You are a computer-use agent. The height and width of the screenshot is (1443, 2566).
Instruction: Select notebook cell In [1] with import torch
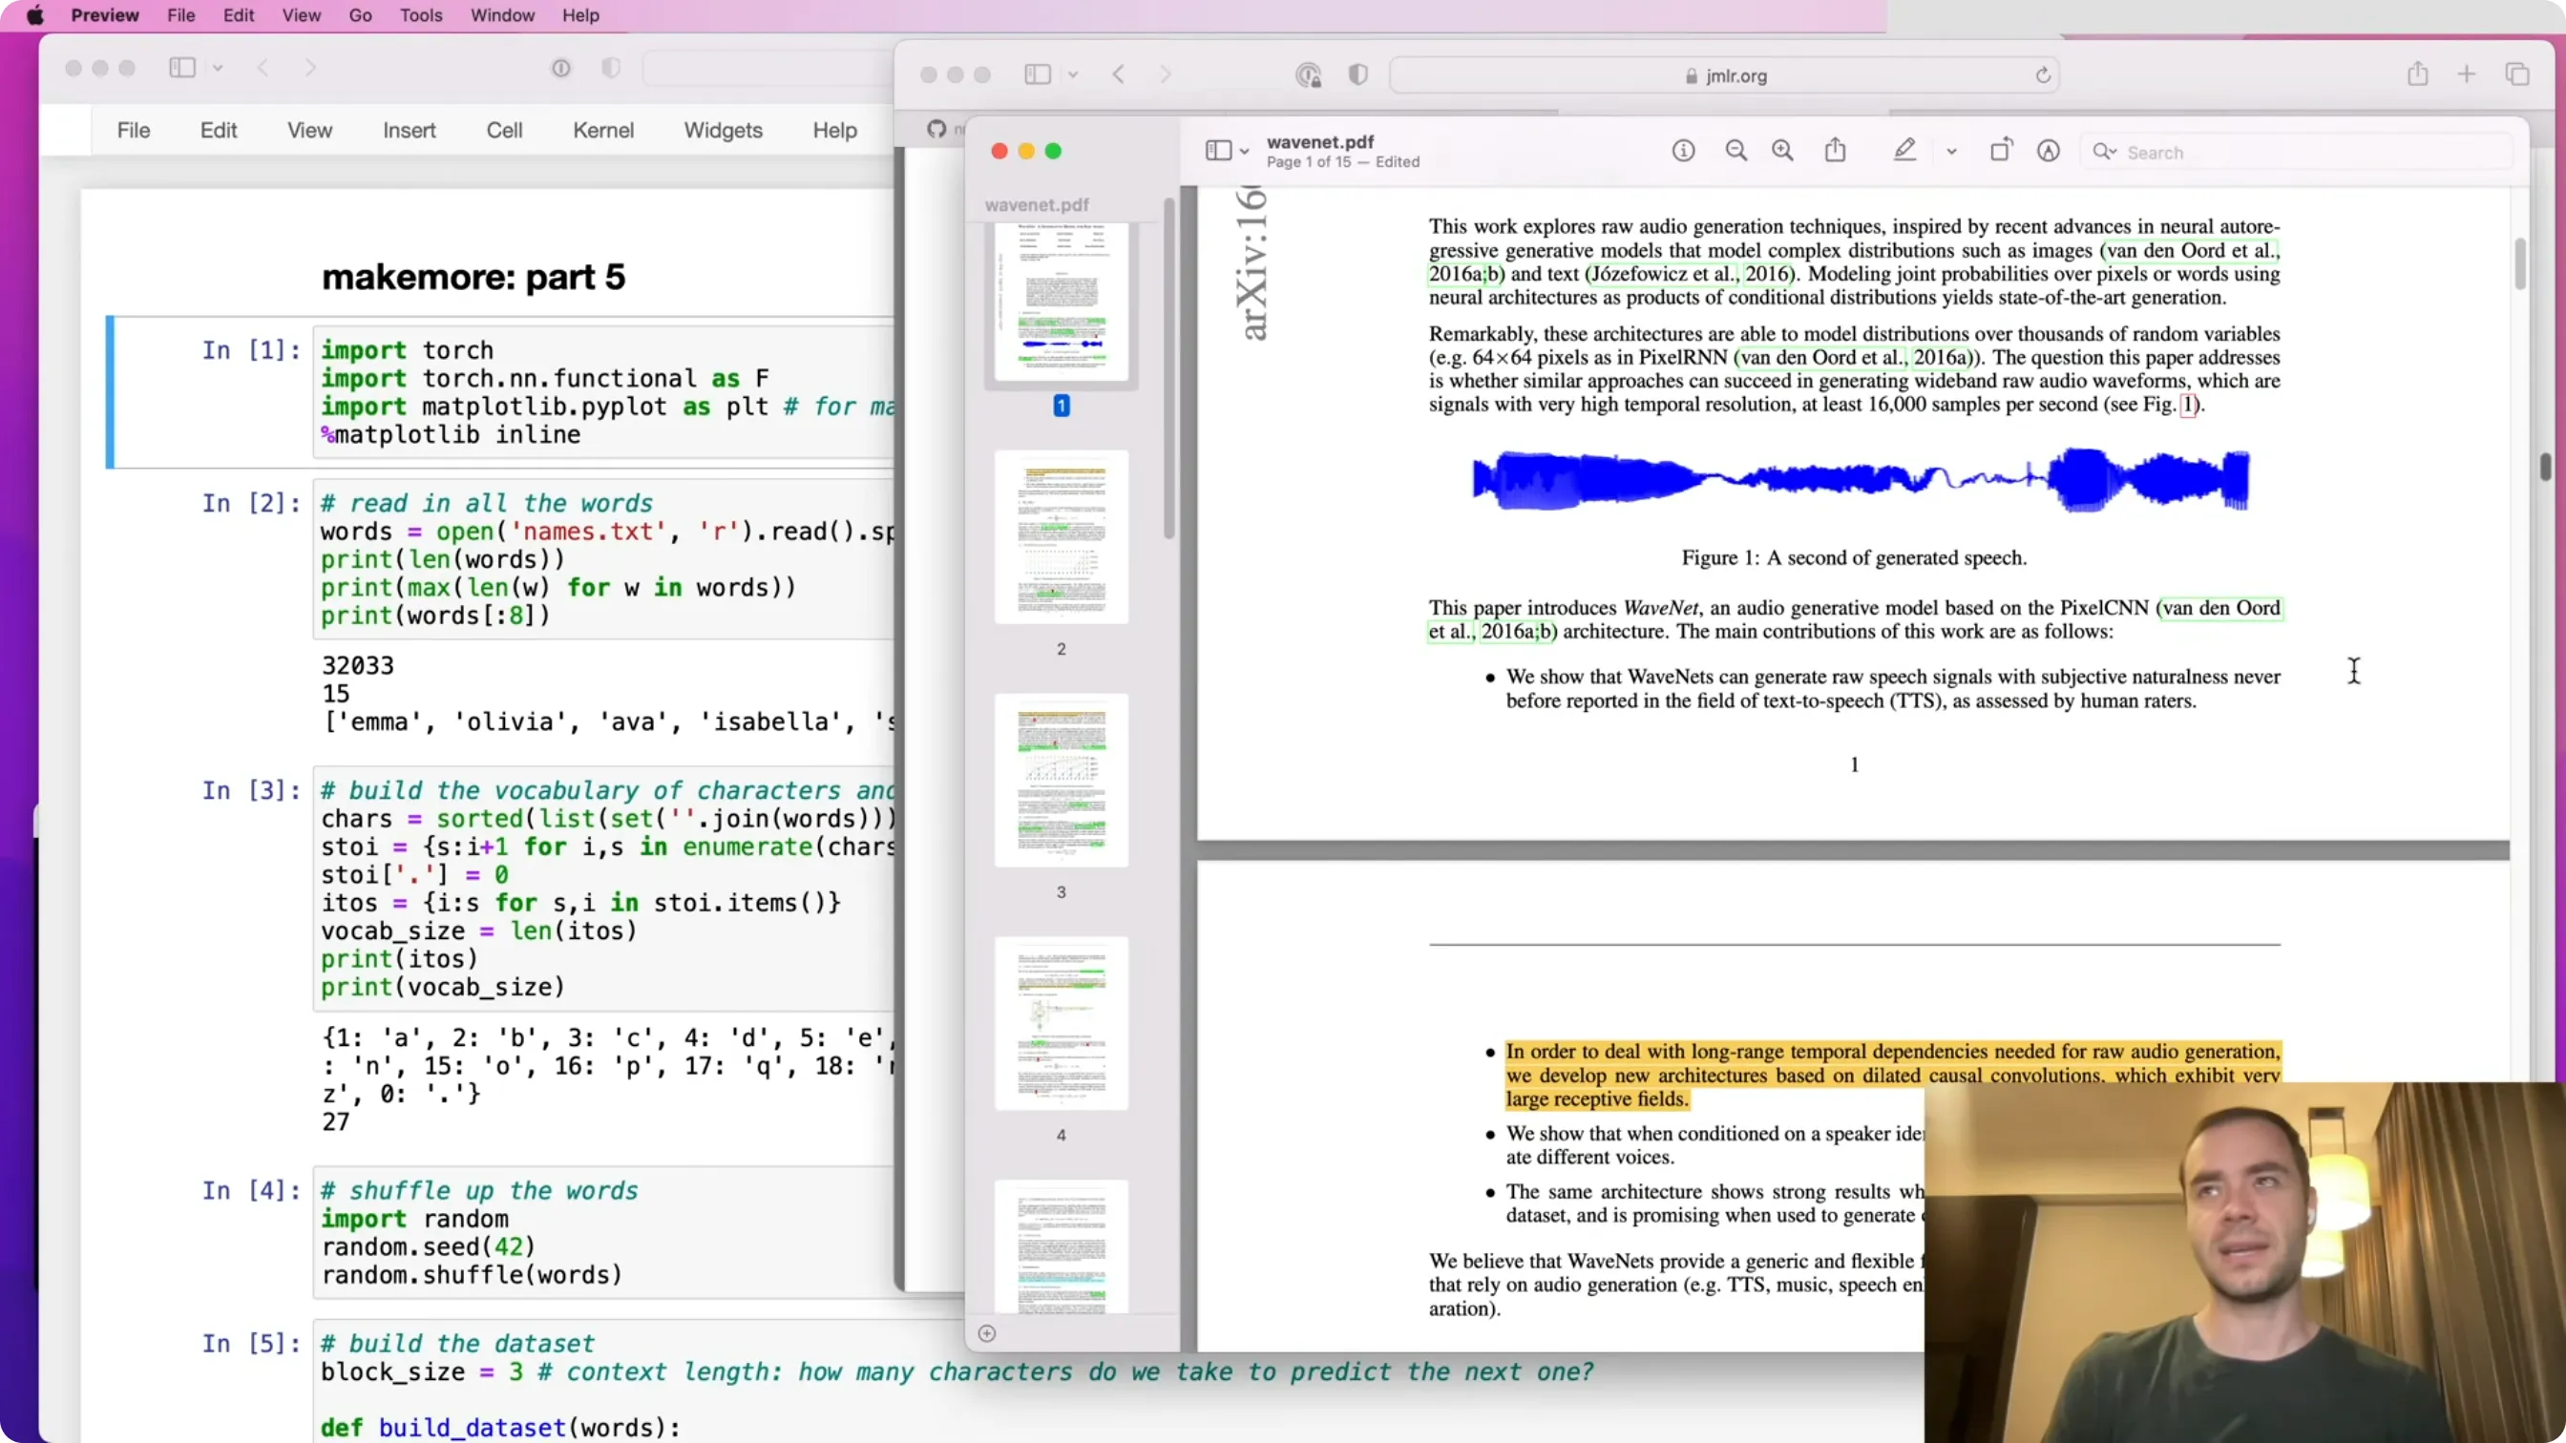click(605, 392)
